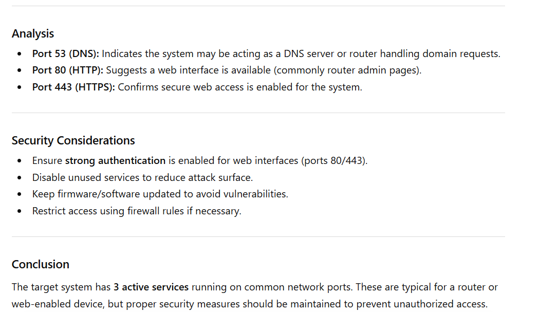Click the Security Considerations heading

coord(73,141)
